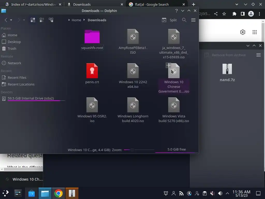The width and height of the screenshot is (265, 199).
Task: Switch Dolphin to Icons view mode
Action: click(33, 20)
